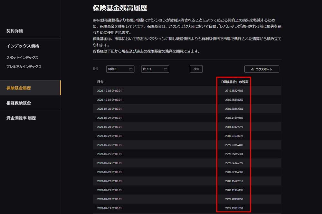Viewport: 322px width, 214px height.
Task: Click balance value 2303.41519682
Action: coord(234,118)
